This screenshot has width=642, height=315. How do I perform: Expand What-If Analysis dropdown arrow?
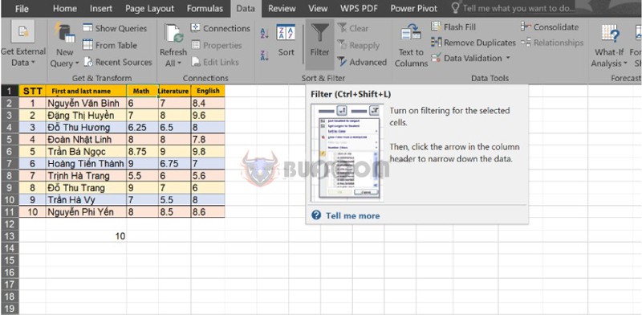[625, 63]
